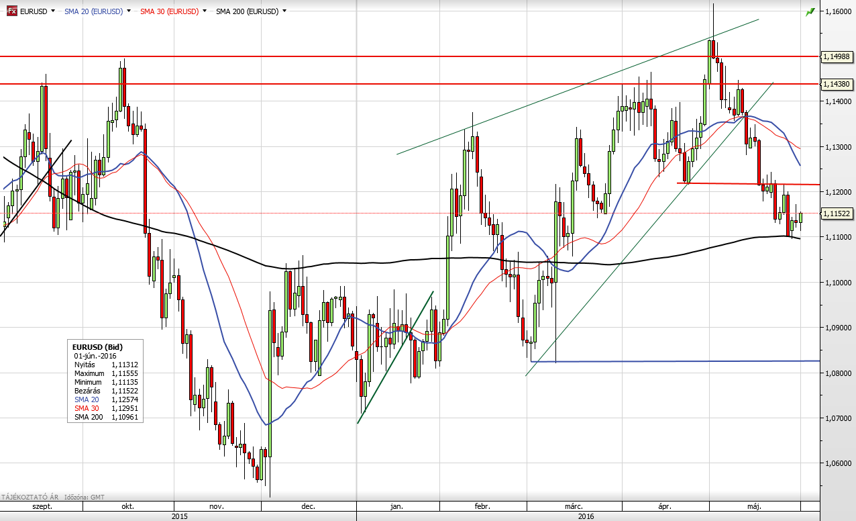This screenshot has height=521, width=856.
Task: Open the SMA 20 (EURUSD) dropdown
Action: (129, 11)
